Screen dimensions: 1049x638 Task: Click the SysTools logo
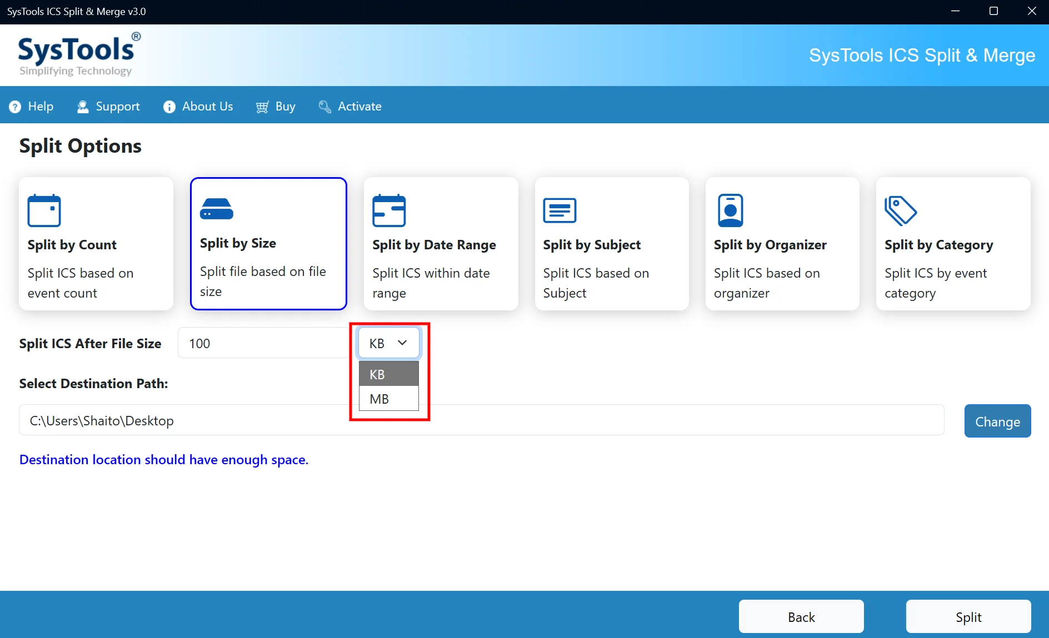pyautogui.click(x=79, y=54)
